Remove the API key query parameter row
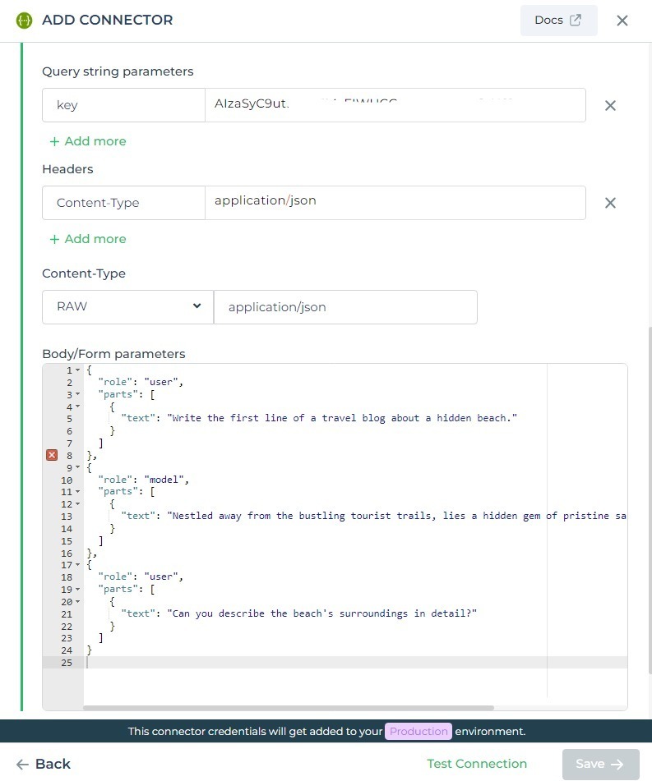Image resolution: width=652 pixels, height=781 pixels. point(610,105)
